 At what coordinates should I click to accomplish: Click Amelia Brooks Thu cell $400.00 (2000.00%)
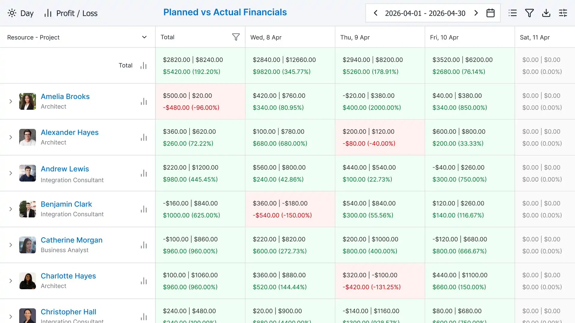(380, 101)
